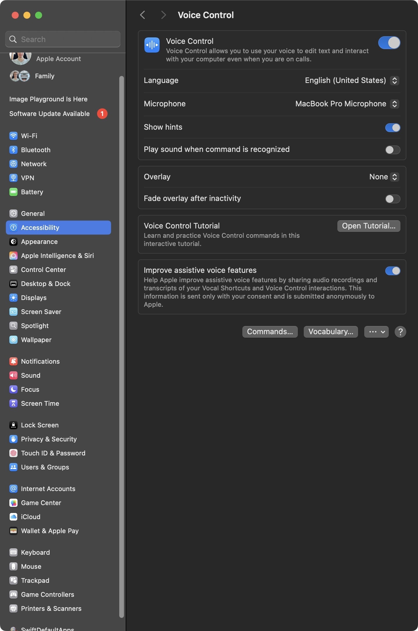Open the Game Controllers icon
Viewport: 418px width, 631px height.
pyautogui.click(x=13, y=594)
